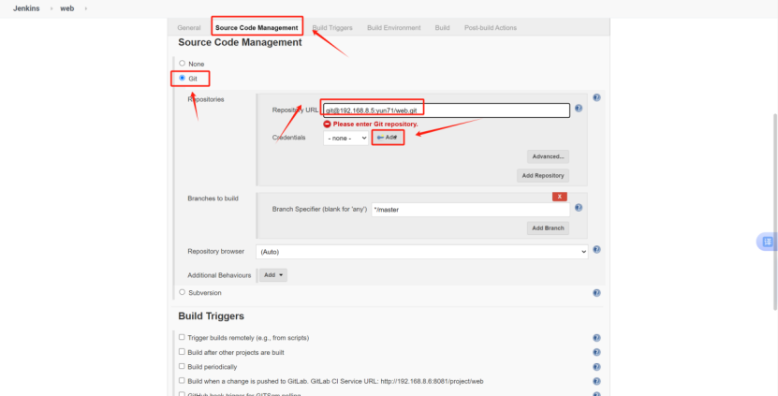Image resolution: width=778 pixels, height=396 pixels.
Task: Open the Post-build Actions tab
Action: point(491,28)
